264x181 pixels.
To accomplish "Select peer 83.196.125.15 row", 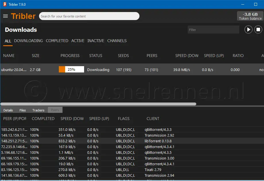I will [x=132, y=170].
